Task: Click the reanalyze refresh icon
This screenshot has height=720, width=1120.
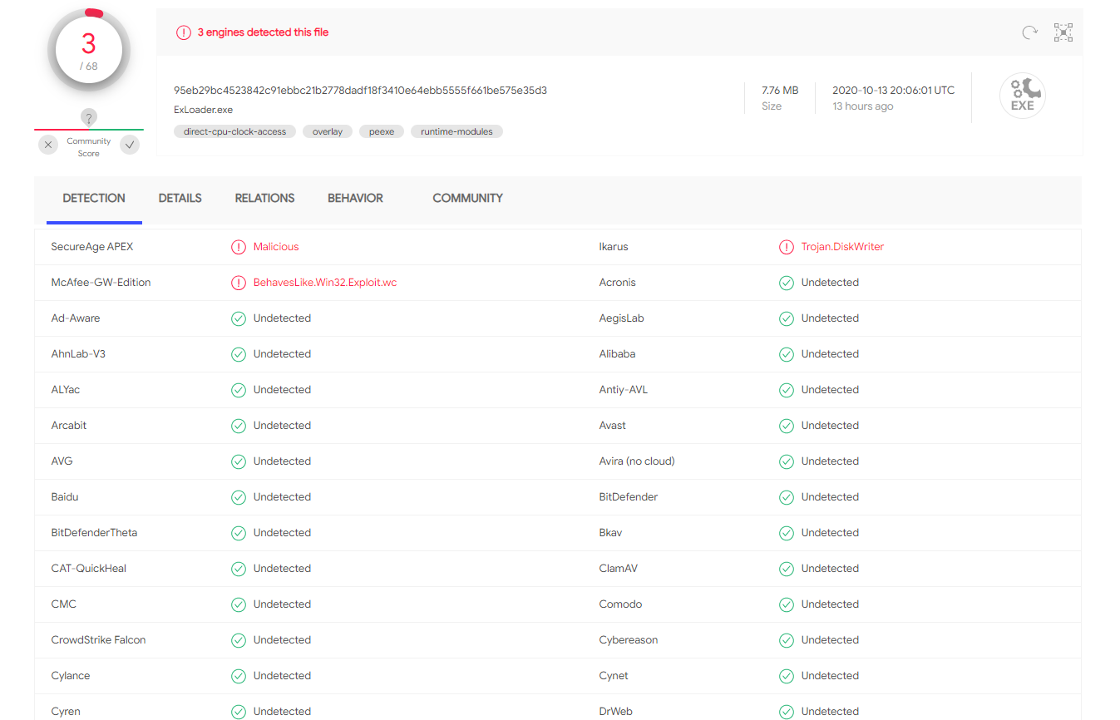Action: (1029, 32)
